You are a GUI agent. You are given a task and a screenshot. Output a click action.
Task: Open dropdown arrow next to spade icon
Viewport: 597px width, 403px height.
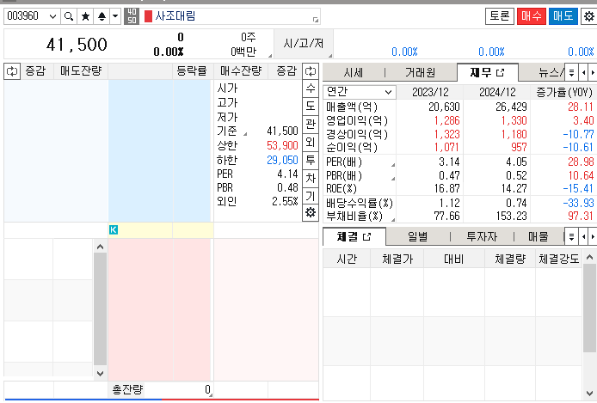[115, 16]
